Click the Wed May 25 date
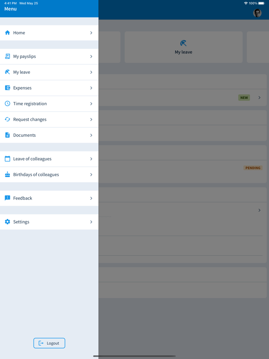Image resolution: width=269 pixels, height=359 pixels. [28, 3]
